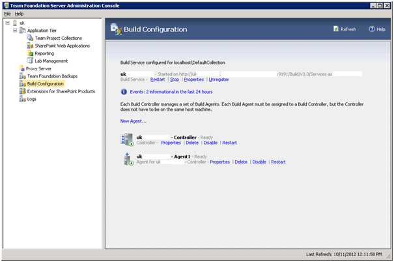Viewport: 394px width, 262px height.
Task: Unregister the build service
Action: (219, 80)
